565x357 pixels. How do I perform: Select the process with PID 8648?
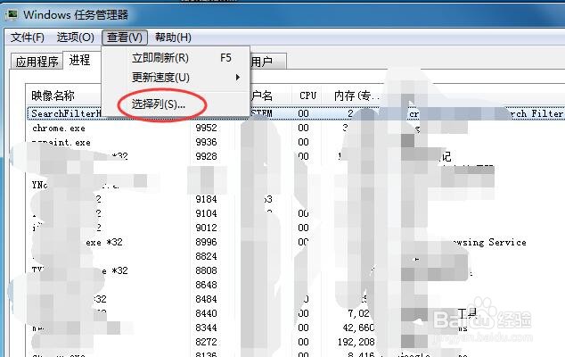(206, 286)
